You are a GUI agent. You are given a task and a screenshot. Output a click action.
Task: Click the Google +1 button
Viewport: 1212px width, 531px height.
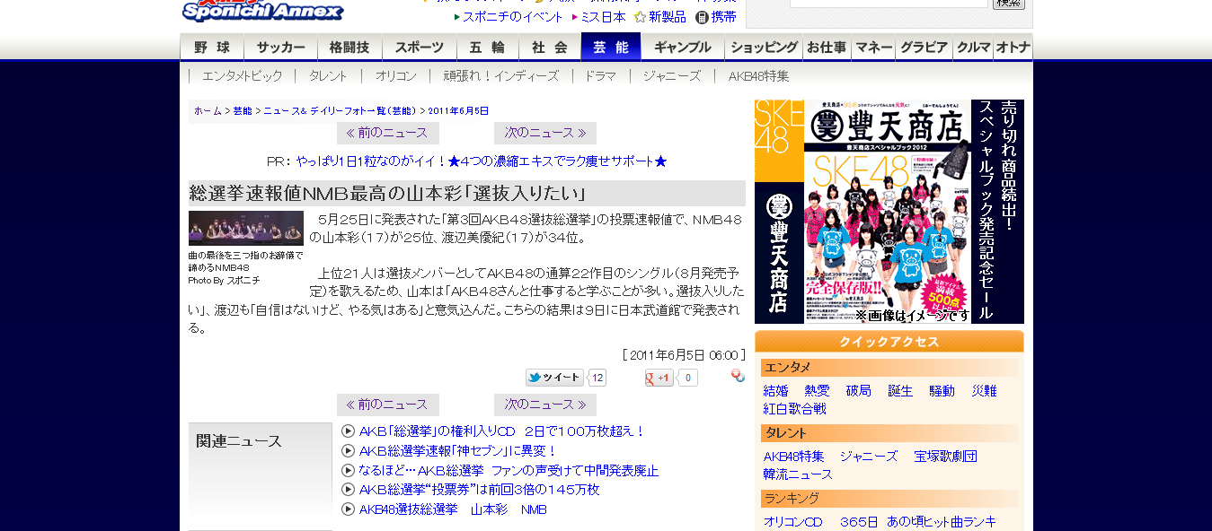[659, 378]
